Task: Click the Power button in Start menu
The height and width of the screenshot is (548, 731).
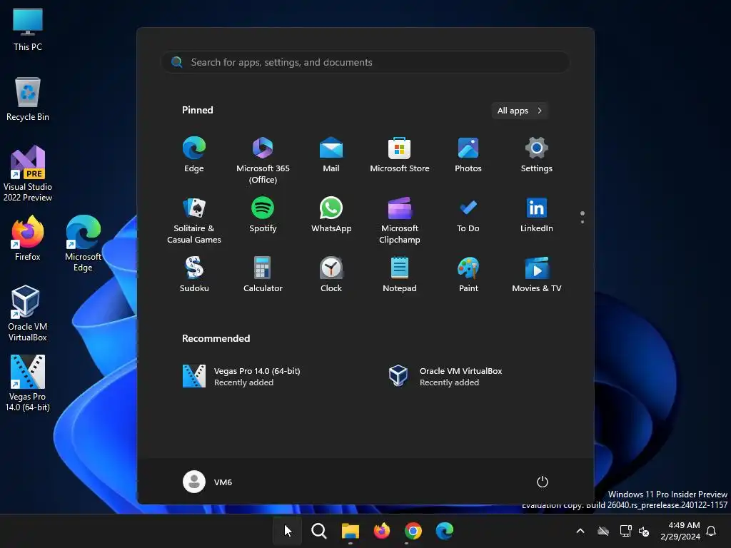Action: click(543, 482)
